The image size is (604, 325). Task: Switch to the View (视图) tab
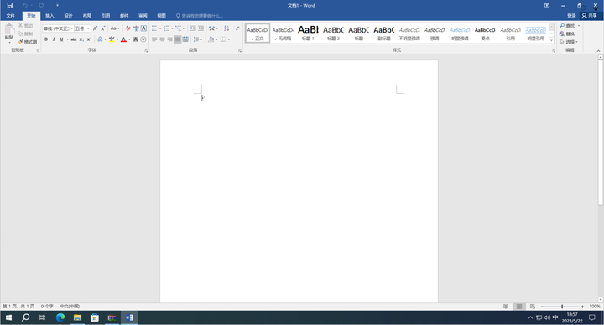click(x=161, y=16)
